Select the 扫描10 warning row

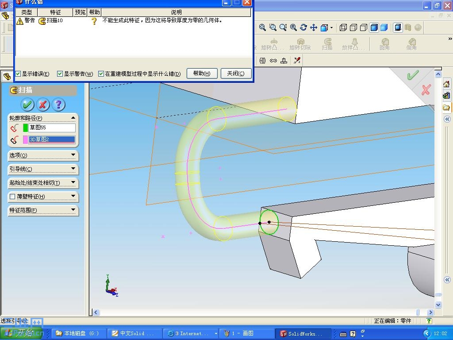coord(134,20)
